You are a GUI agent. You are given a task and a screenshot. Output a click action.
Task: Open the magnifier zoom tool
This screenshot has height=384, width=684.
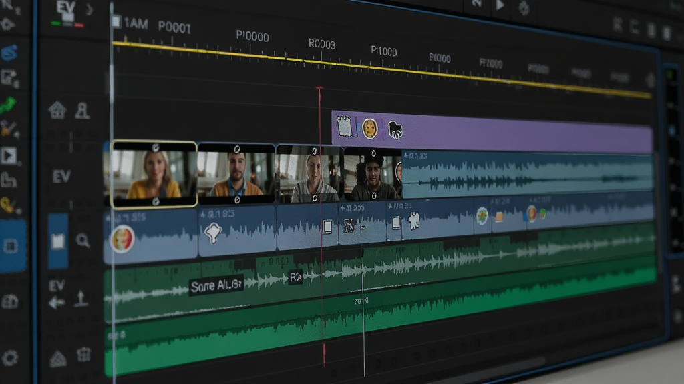[82, 240]
